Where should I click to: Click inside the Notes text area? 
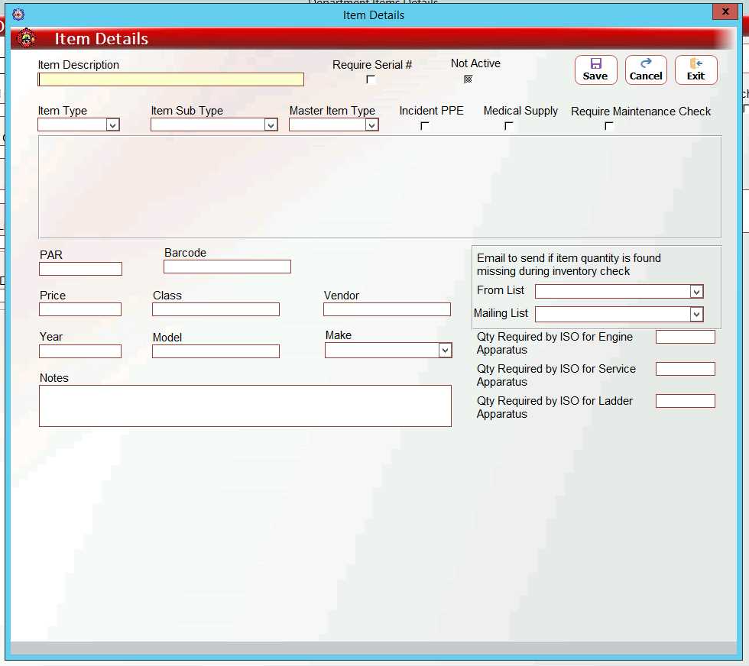(x=245, y=406)
